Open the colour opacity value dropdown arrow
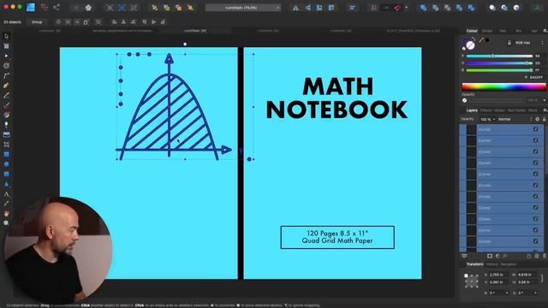Viewport: 548px width, 308px height. tap(545, 100)
